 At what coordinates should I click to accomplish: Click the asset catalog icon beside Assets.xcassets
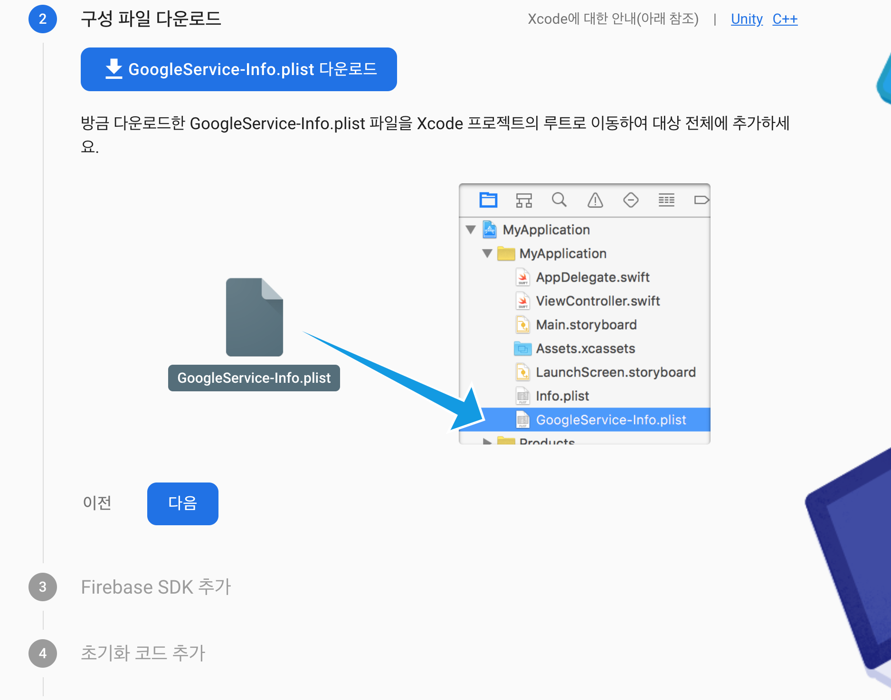pos(523,349)
